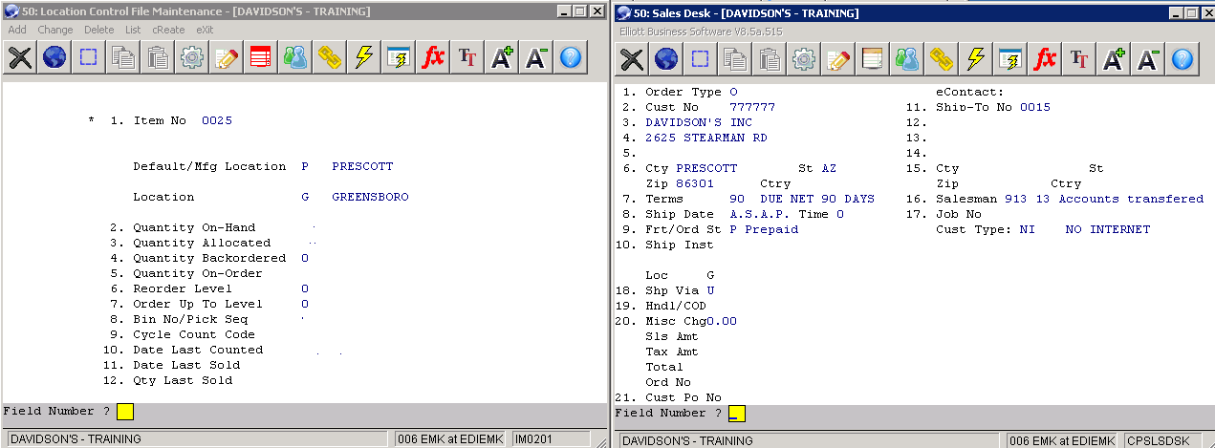The height and width of the screenshot is (448, 1215).
Task: Increase font size with A+ in Location Control
Action: (502, 57)
